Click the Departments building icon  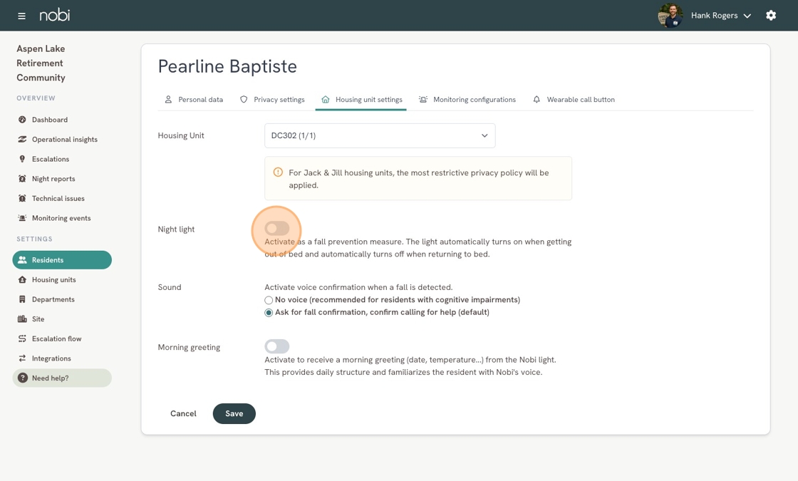coord(22,299)
